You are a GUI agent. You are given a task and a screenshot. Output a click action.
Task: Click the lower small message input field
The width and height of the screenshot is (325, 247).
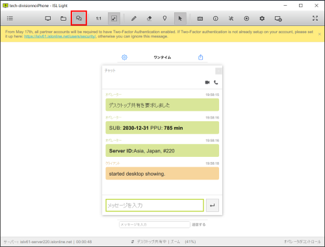point(155,224)
